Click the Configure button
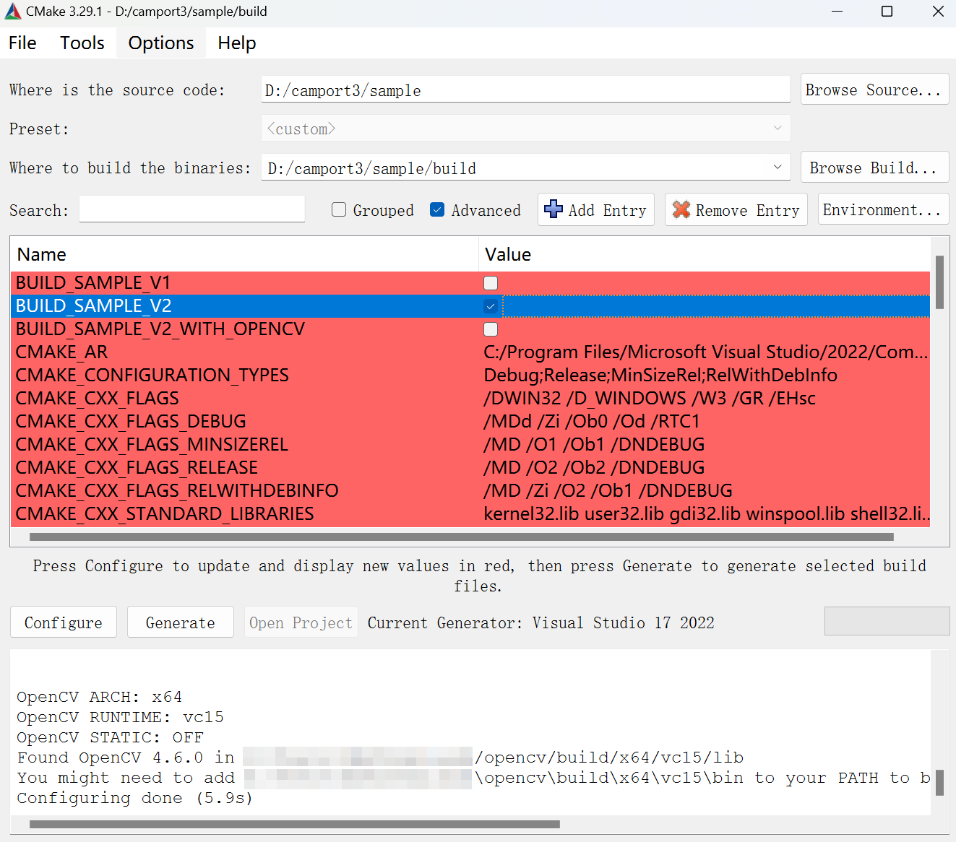Viewport: 956px width, 842px height. point(64,622)
